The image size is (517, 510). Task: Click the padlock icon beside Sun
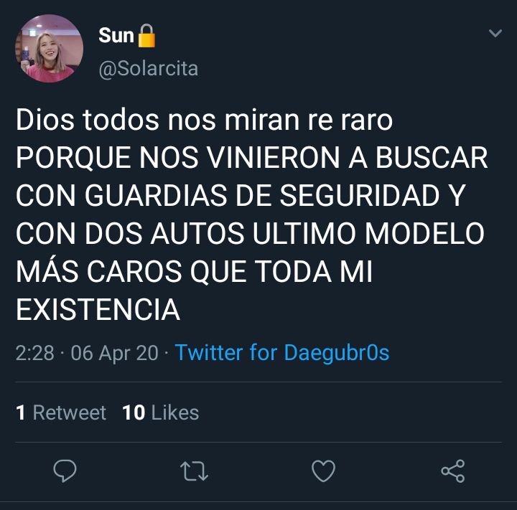click(x=146, y=36)
